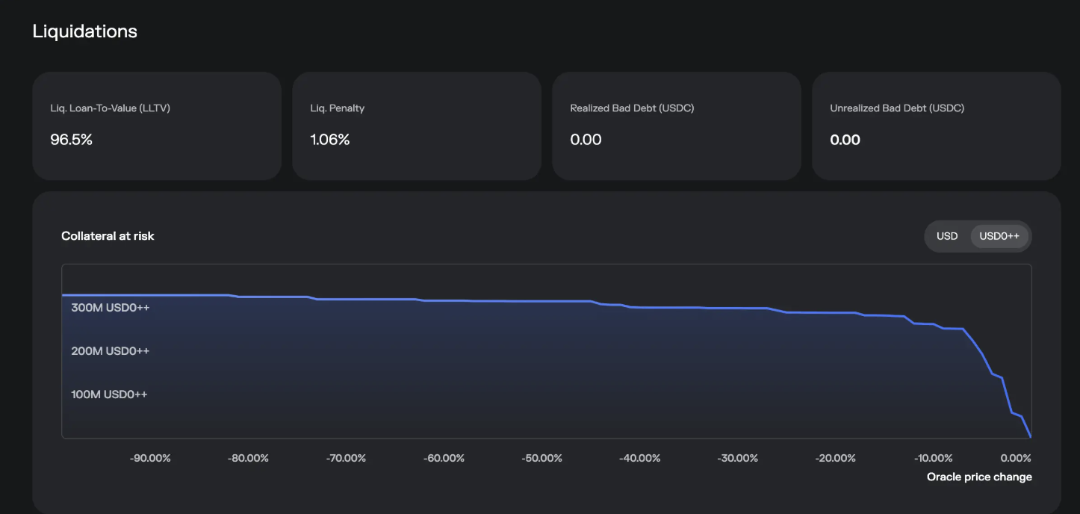Click the Unrealized Bad Debt (USDC) label

tap(897, 108)
